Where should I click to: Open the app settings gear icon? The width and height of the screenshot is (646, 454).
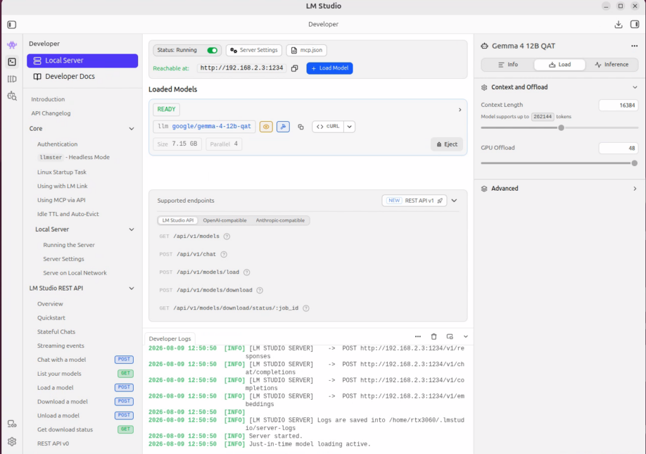[x=12, y=441]
